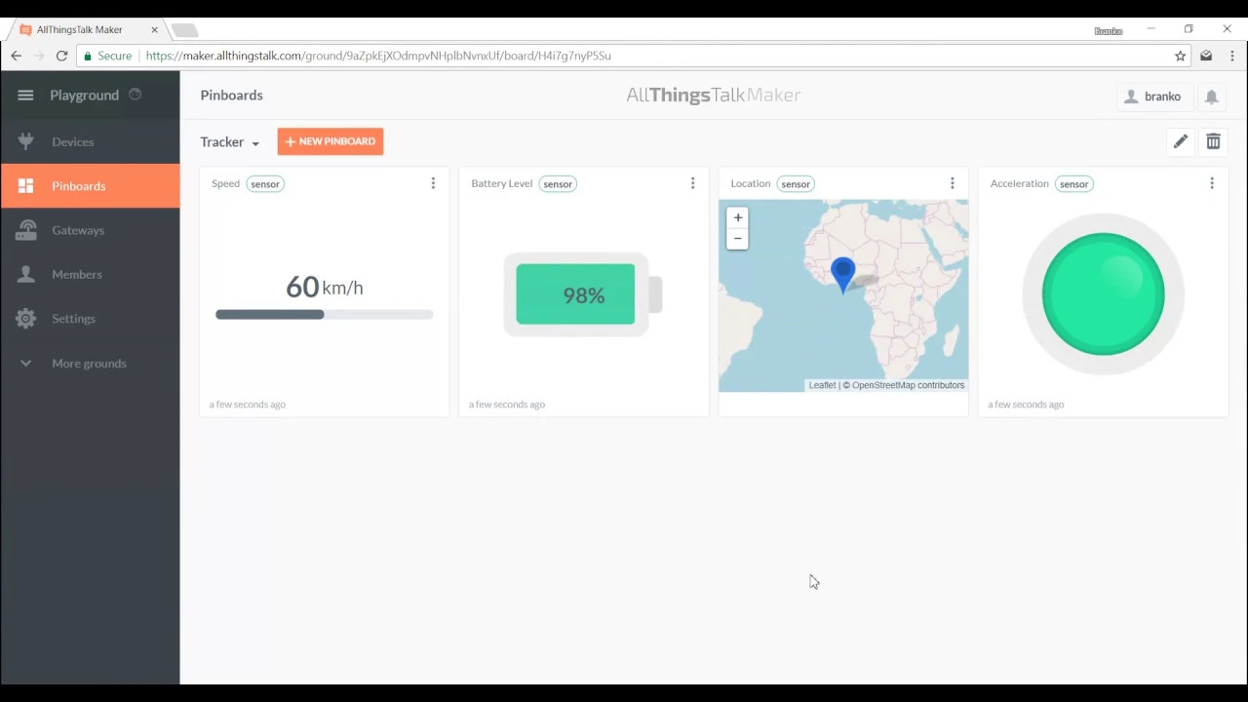Bookmark this page with the star
This screenshot has width=1248, height=702.
(1180, 56)
